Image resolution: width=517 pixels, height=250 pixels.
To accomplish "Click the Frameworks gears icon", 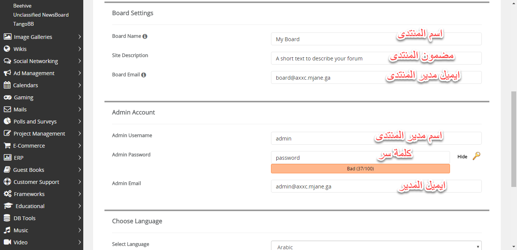I will (7, 194).
